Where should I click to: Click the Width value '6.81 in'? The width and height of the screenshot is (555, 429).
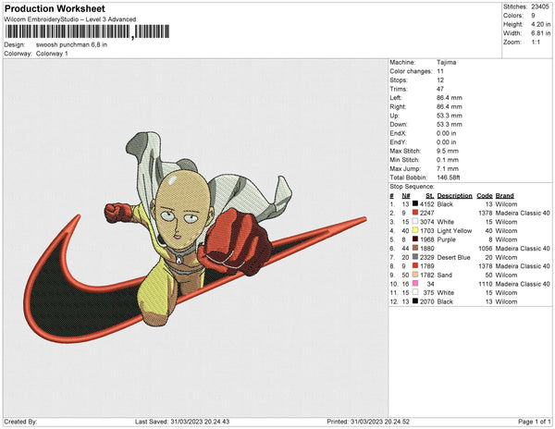click(541, 33)
